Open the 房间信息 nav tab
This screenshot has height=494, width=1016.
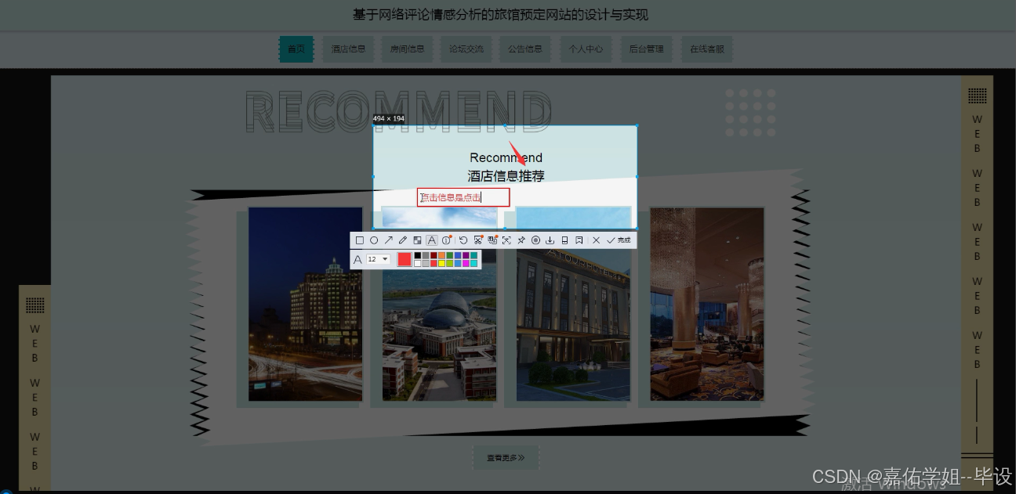point(408,49)
